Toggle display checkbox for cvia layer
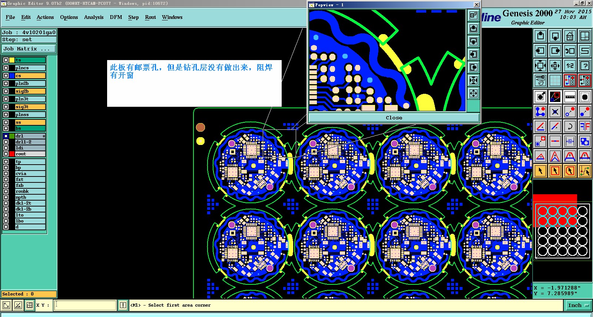 pos(6,174)
